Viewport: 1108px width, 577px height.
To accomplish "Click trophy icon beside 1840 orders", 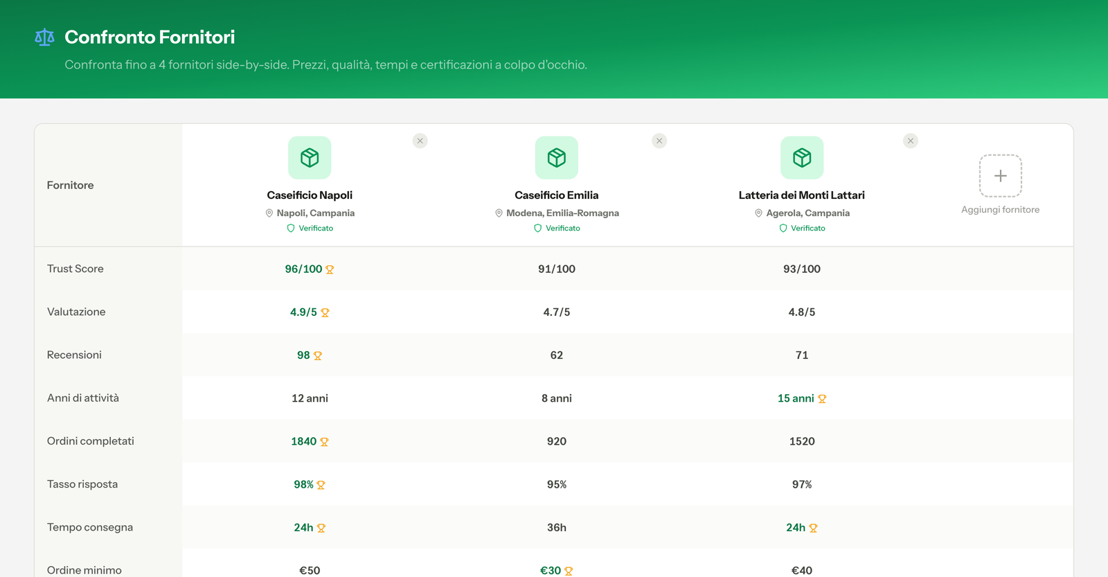I will point(324,442).
